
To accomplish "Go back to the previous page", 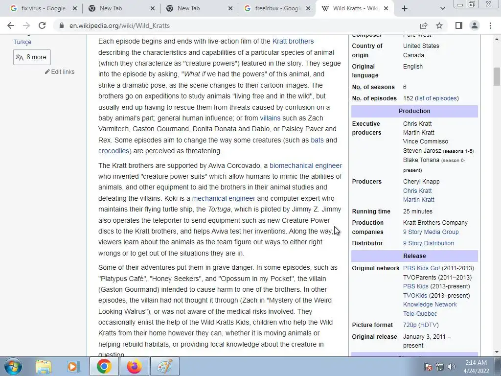I will (x=11, y=25).
